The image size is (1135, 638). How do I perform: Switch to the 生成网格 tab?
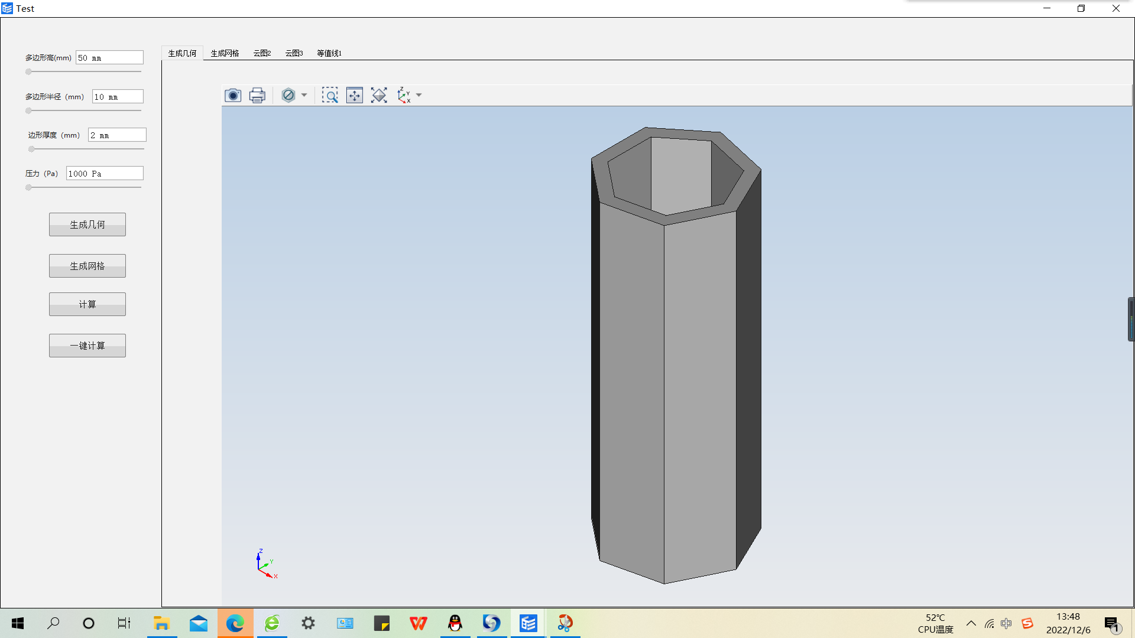pos(225,53)
